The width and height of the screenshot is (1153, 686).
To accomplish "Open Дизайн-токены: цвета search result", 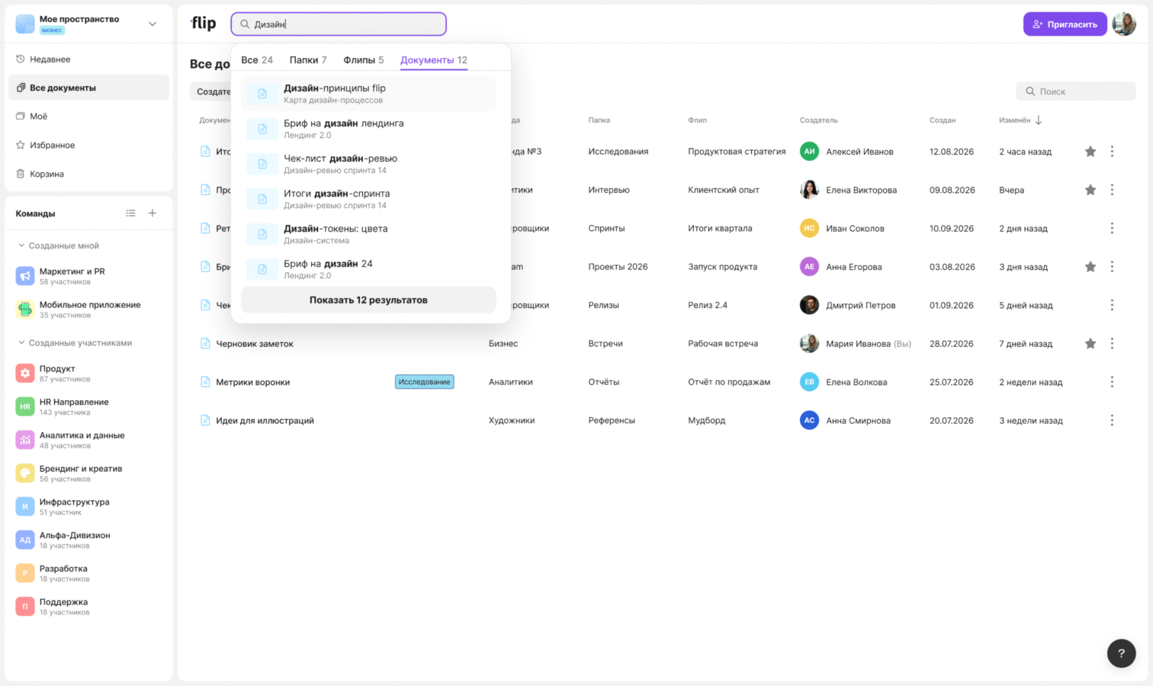I will pyautogui.click(x=368, y=234).
